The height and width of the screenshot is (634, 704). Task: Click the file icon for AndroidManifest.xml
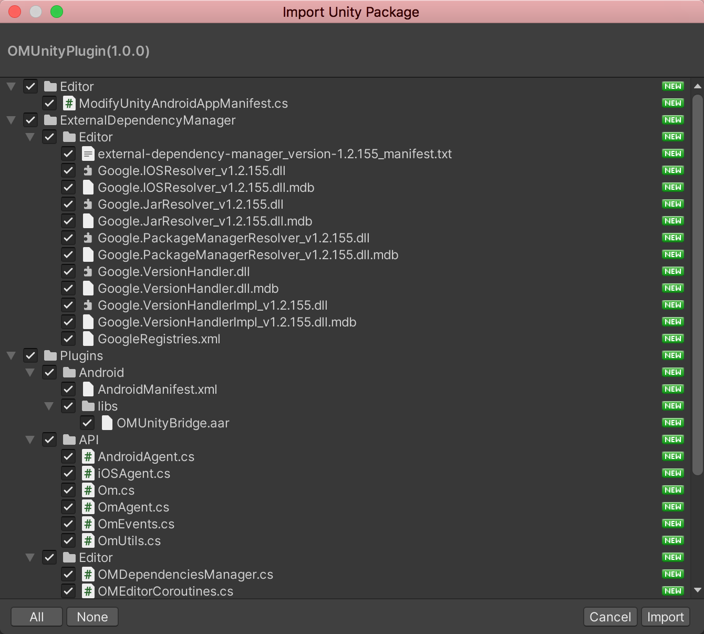coord(88,390)
